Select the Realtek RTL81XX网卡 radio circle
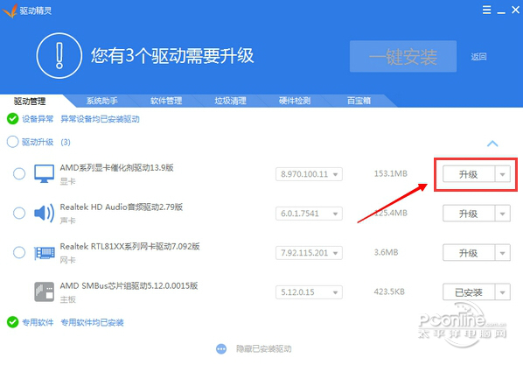The height and width of the screenshot is (365, 523). coord(19,252)
